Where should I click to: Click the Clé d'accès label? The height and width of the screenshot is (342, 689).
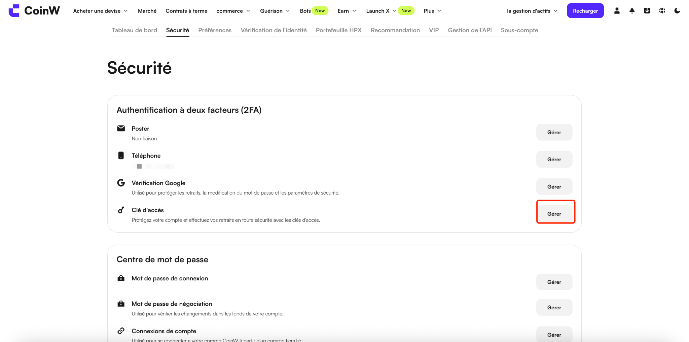(148, 210)
